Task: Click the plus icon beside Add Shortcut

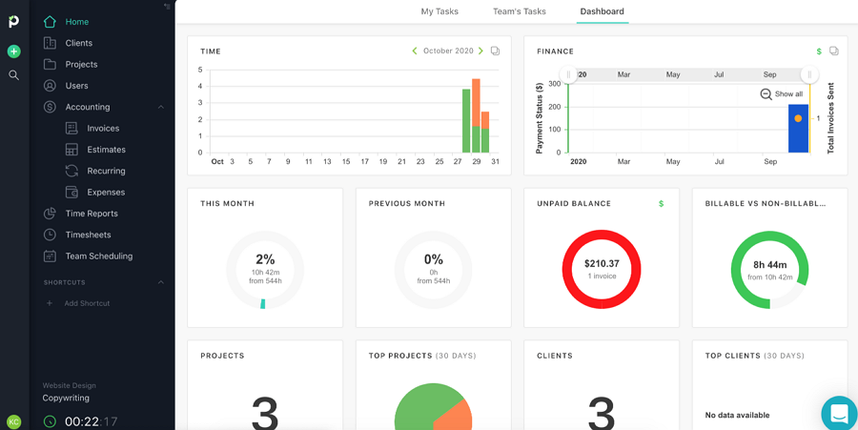Action: (x=50, y=303)
